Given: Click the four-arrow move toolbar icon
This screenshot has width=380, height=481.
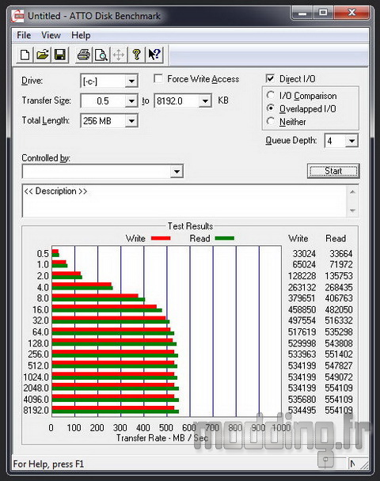Looking at the screenshot, I should [x=119, y=55].
